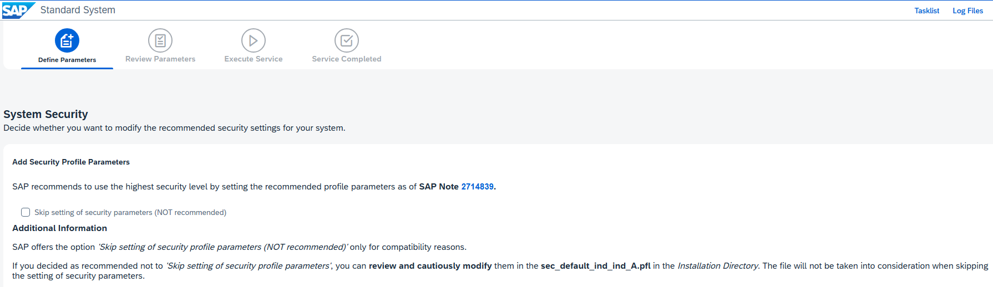Click the Additional Information heading
This screenshot has height=287, width=993.
60,228
